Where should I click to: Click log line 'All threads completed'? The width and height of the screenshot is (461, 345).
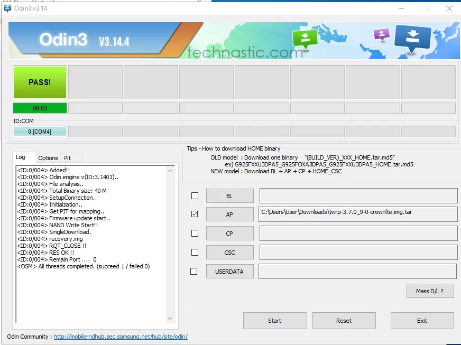coord(84,266)
